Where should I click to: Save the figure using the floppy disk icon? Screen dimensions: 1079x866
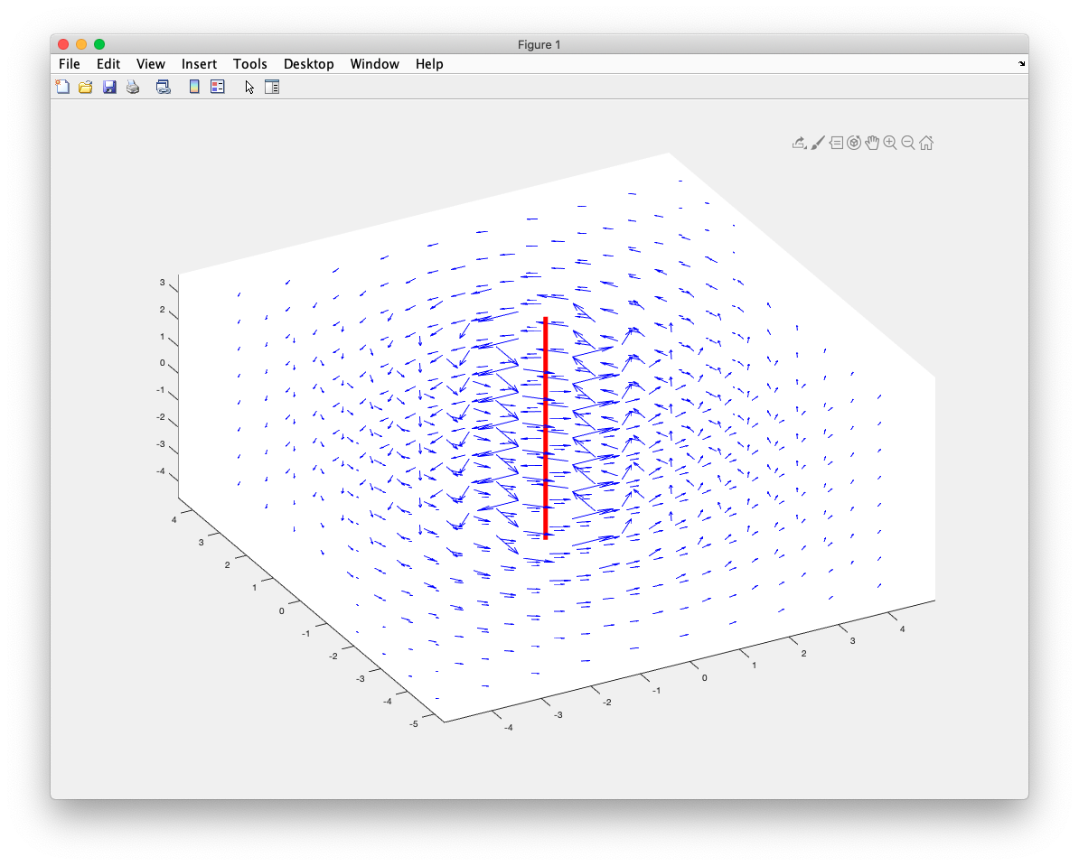(109, 87)
